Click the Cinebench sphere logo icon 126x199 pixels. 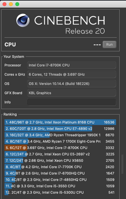tap(23, 20)
